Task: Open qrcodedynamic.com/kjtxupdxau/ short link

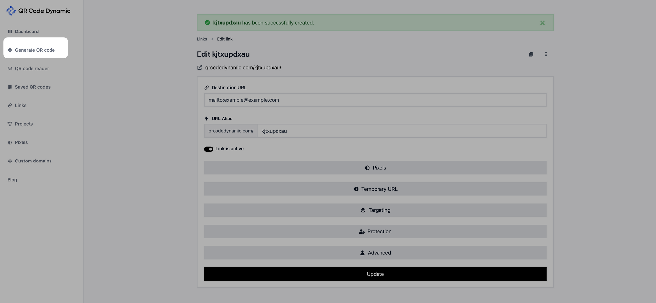Action: (x=243, y=68)
